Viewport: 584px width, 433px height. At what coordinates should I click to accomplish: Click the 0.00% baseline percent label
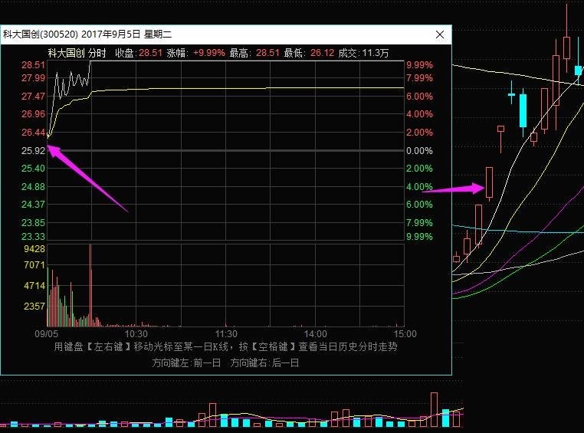419,150
